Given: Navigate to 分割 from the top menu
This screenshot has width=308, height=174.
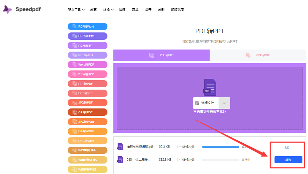Looking at the screenshot, I should click(161, 9).
